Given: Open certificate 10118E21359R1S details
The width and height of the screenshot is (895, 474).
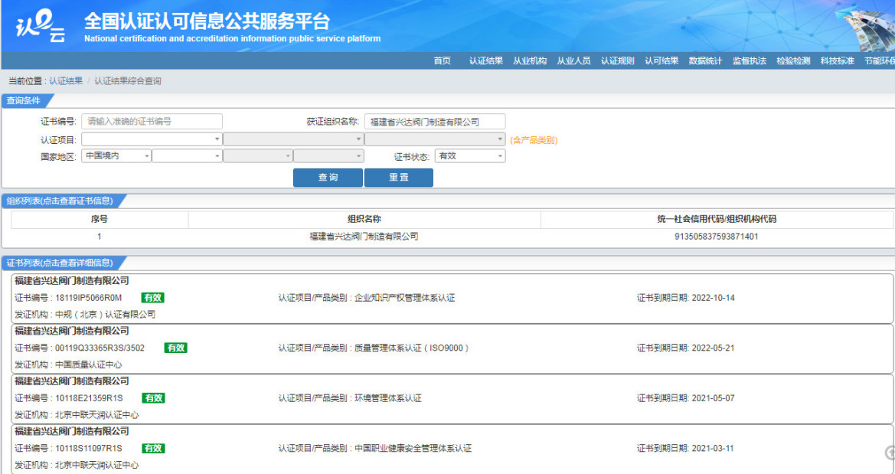Looking at the screenshot, I should coord(89,398).
